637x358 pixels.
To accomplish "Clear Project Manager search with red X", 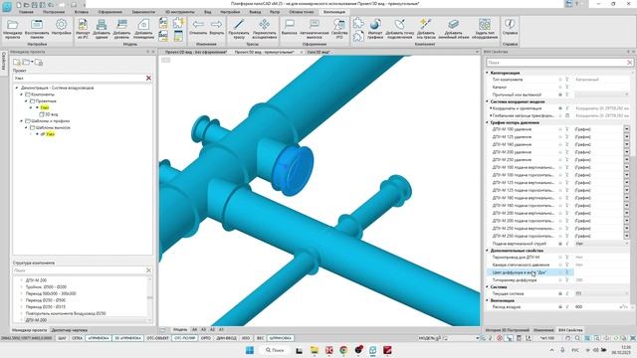I will pyautogui.click(x=148, y=78).
